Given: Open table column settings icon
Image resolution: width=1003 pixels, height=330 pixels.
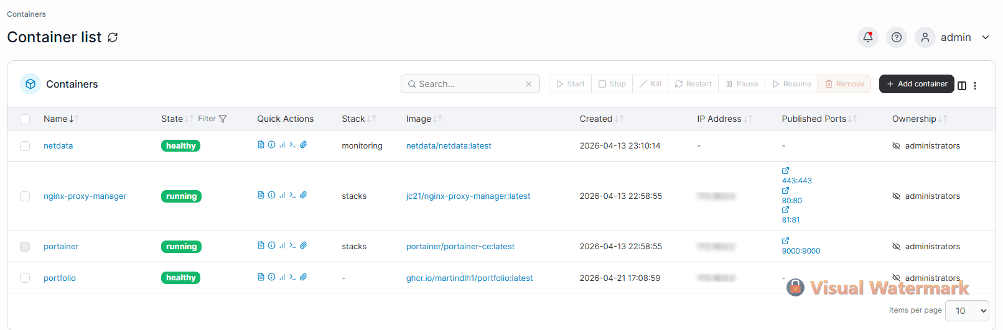Looking at the screenshot, I should click(x=962, y=86).
